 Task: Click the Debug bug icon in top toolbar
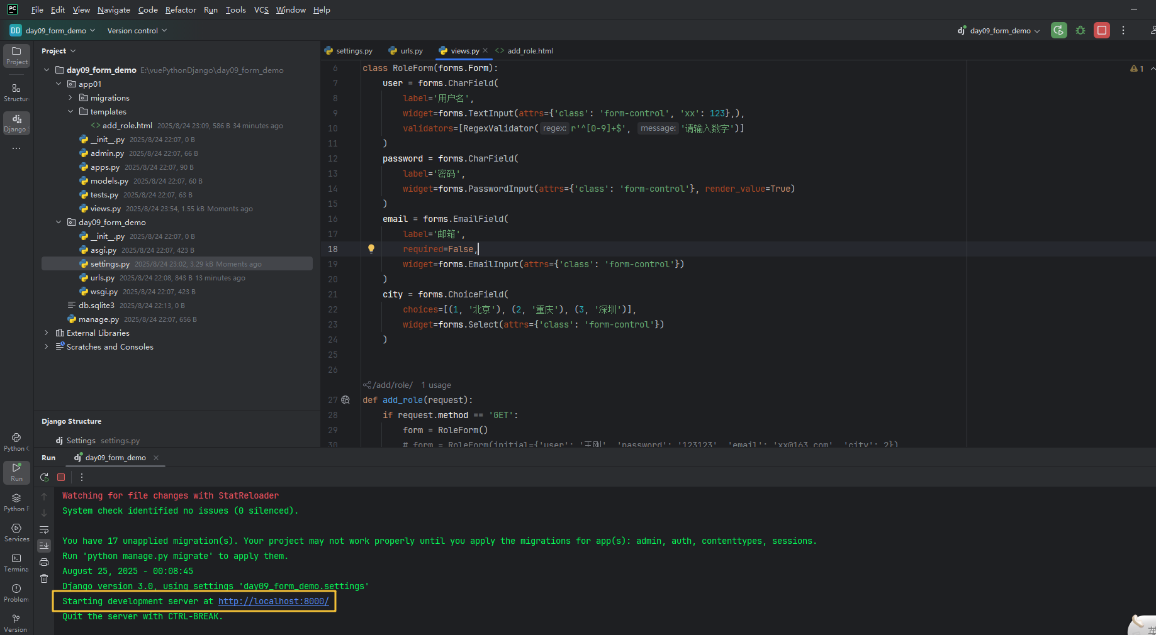pos(1080,30)
